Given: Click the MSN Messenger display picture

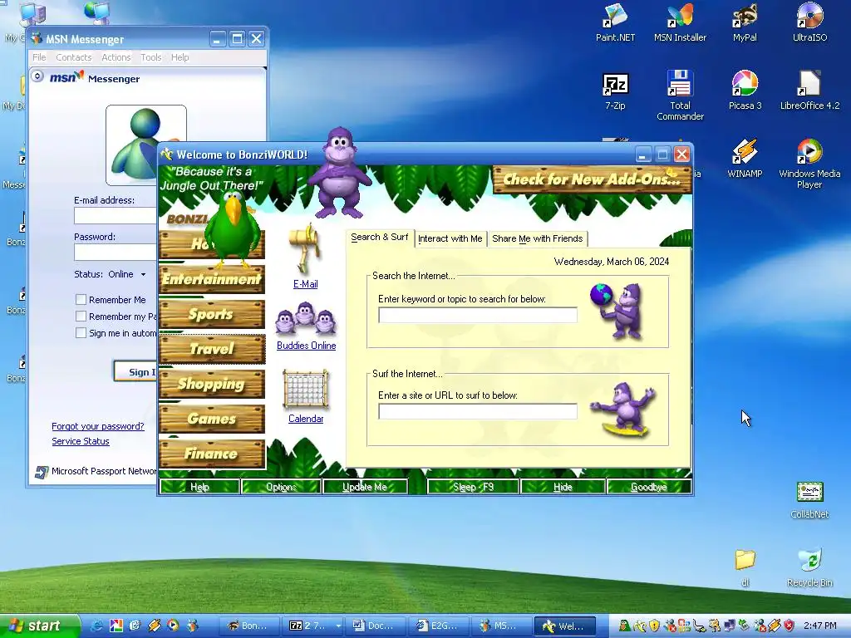Looking at the screenshot, I should (x=146, y=145).
